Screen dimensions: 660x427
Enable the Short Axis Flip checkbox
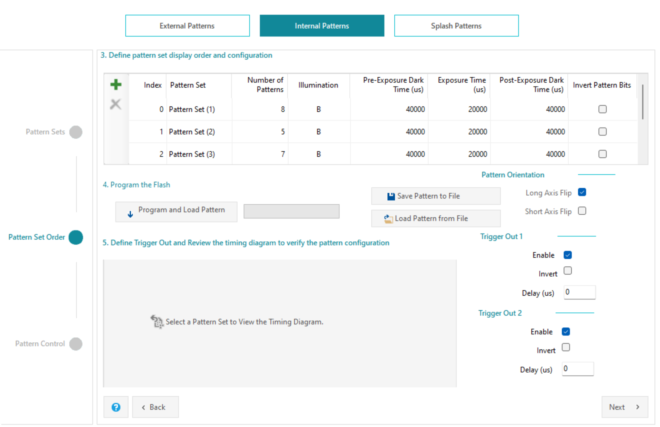582,211
